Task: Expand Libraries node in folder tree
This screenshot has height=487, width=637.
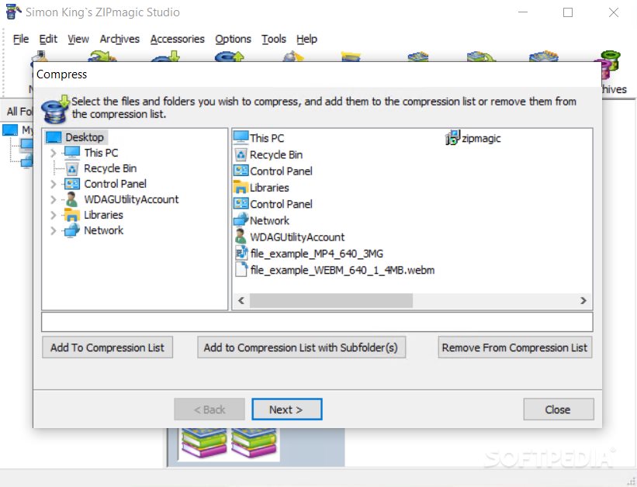Action: 54,216
